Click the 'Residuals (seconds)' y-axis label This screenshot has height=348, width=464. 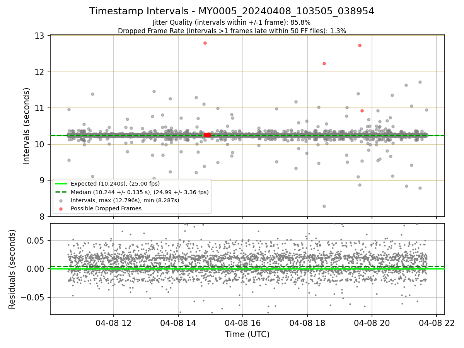point(12,269)
